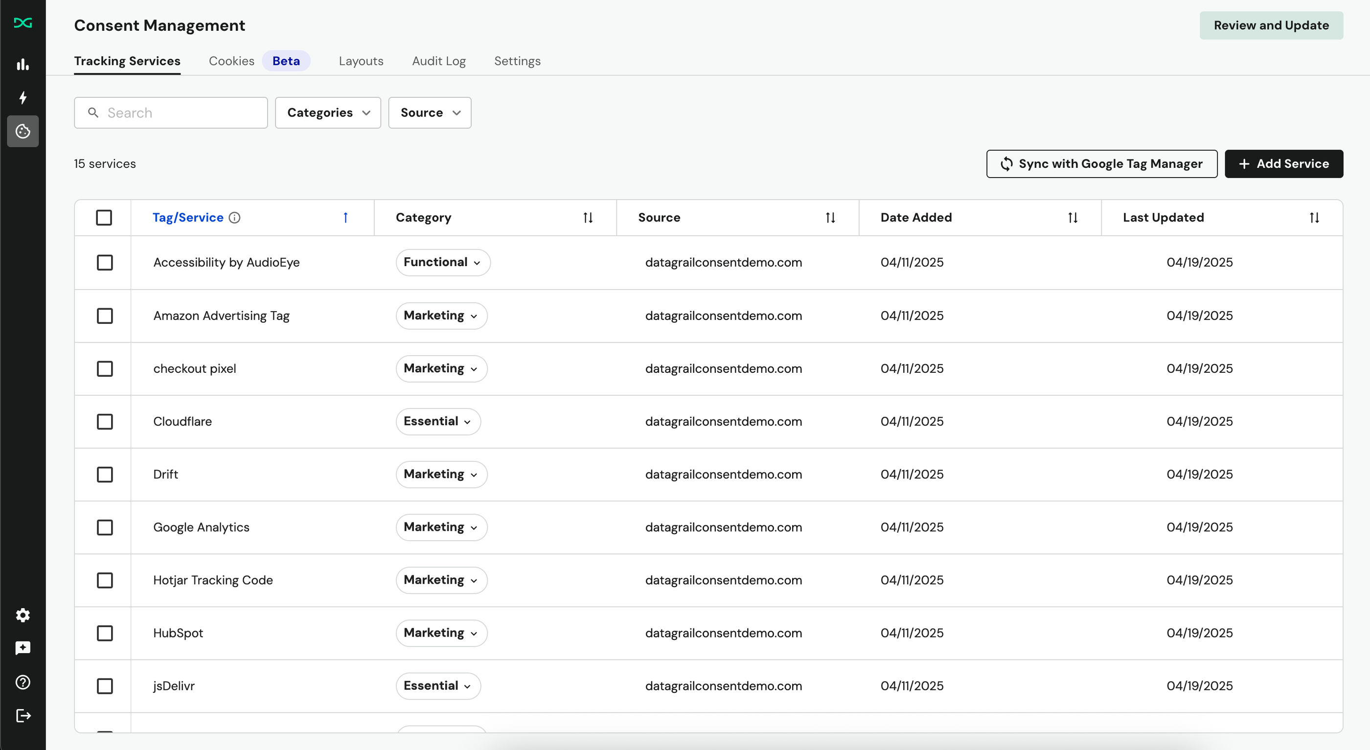The image size is (1370, 750).
Task: Check the Accessibility by AudioEye row
Action: coord(105,263)
